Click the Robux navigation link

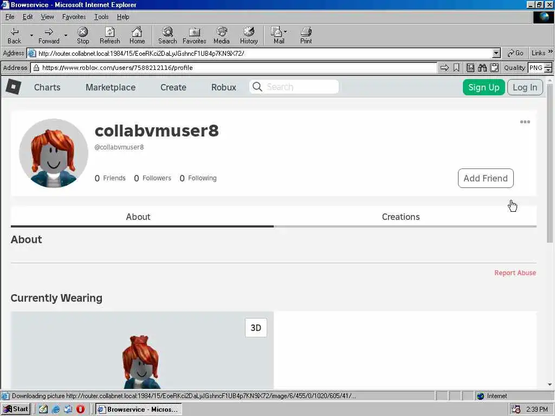click(x=223, y=87)
